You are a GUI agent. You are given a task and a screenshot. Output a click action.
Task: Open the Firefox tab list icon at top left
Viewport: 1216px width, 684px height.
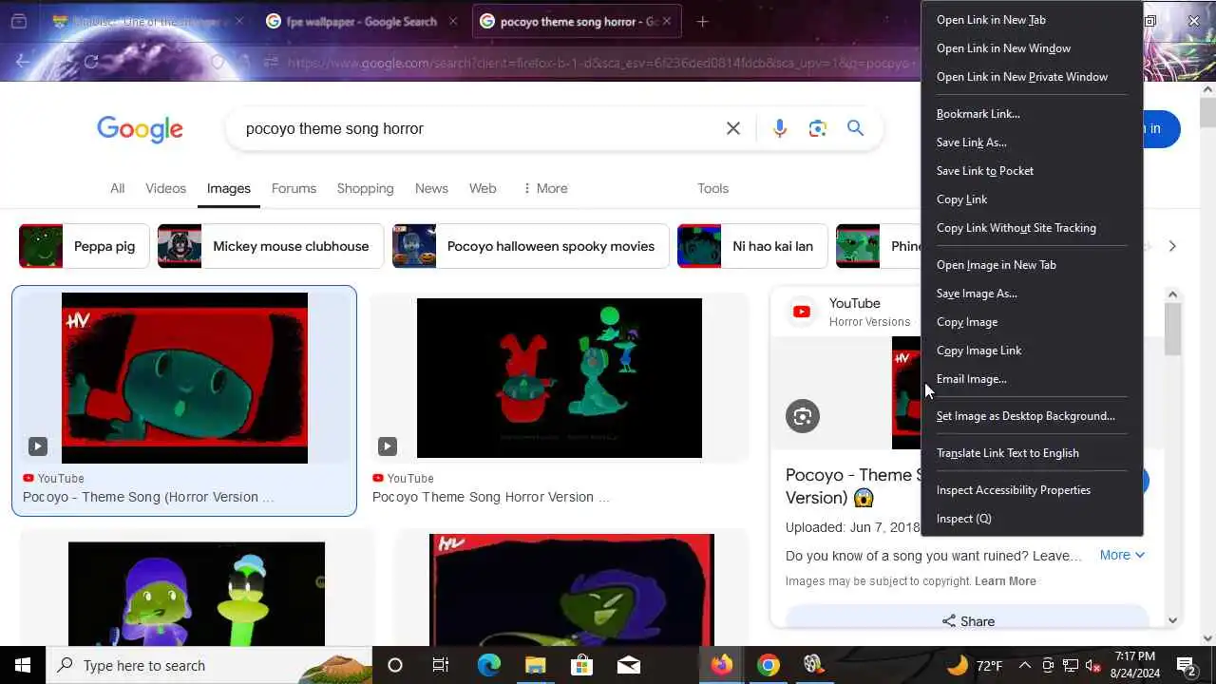(18, 21)
